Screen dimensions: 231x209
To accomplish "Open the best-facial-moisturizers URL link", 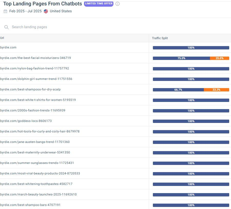I will coord(35,58).
